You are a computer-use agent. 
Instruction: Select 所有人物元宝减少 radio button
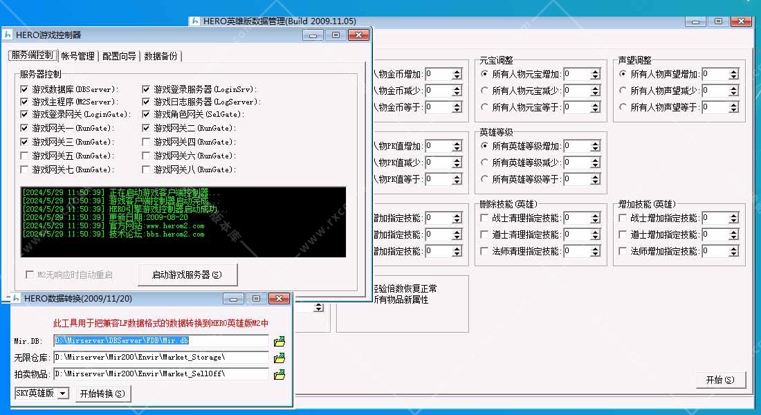[x=484, y=91]
